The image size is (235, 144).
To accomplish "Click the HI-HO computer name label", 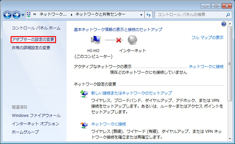I will [93, 51].
